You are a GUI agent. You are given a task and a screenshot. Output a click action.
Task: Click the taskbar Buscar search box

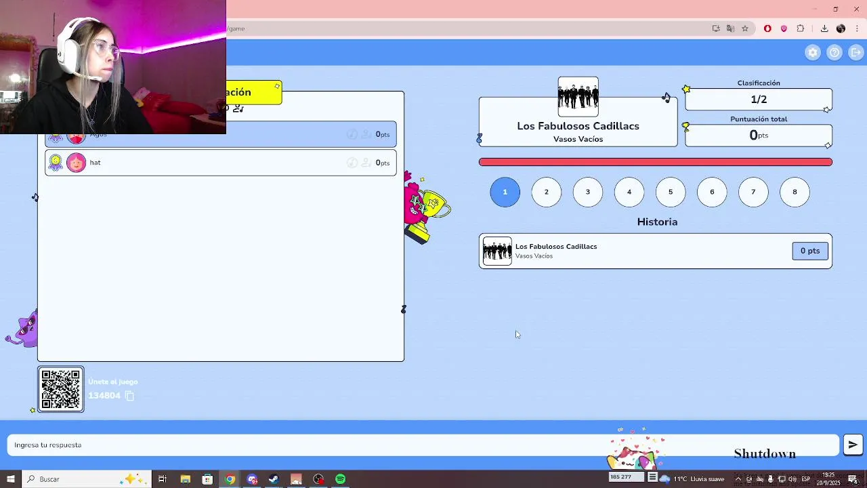coord(86,479)
